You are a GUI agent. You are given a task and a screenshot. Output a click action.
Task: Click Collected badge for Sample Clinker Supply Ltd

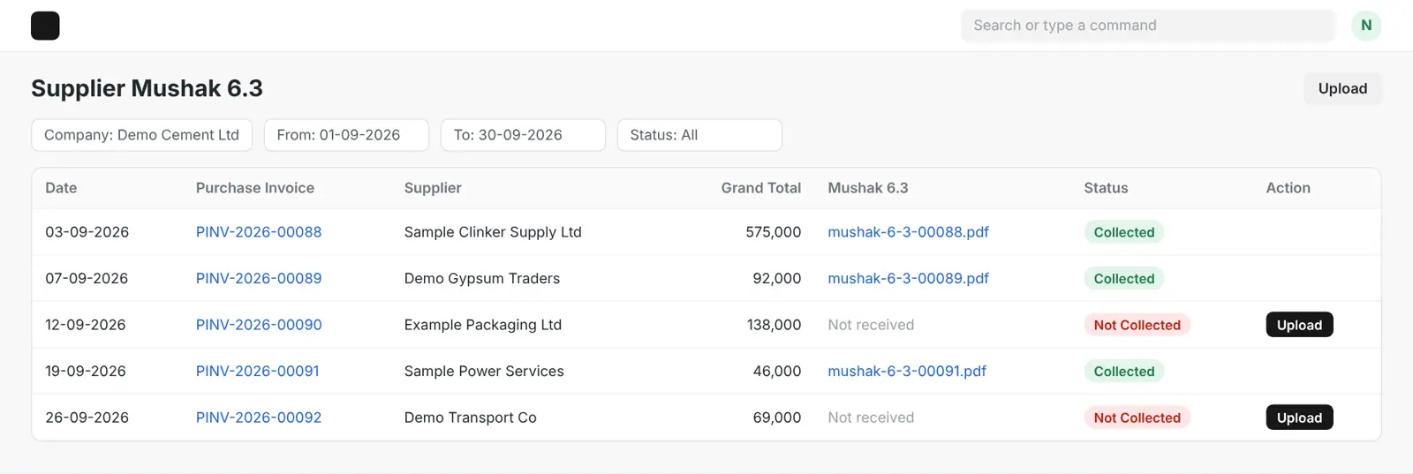[1124, 232]
